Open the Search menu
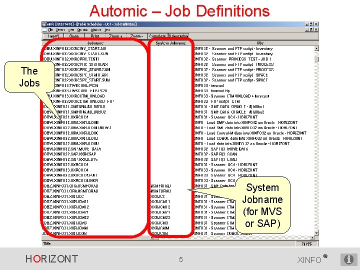Screen dimensions: 360x270 60,30
